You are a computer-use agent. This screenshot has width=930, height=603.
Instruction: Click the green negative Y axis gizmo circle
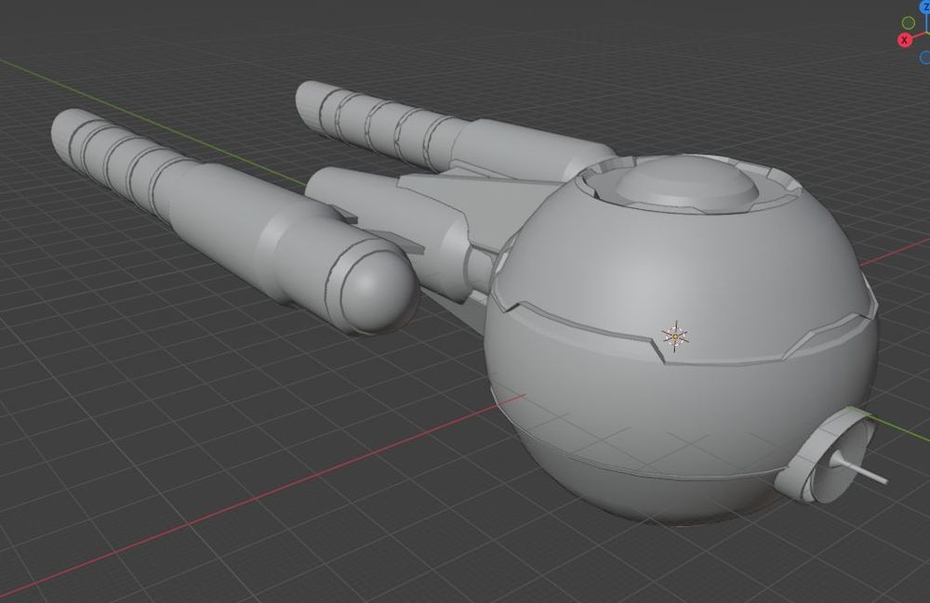(908, 23)
